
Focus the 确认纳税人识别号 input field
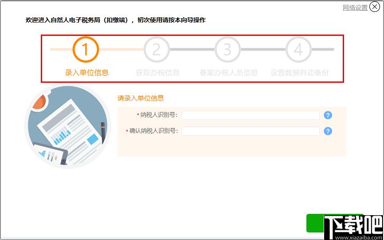click(250, 131)
